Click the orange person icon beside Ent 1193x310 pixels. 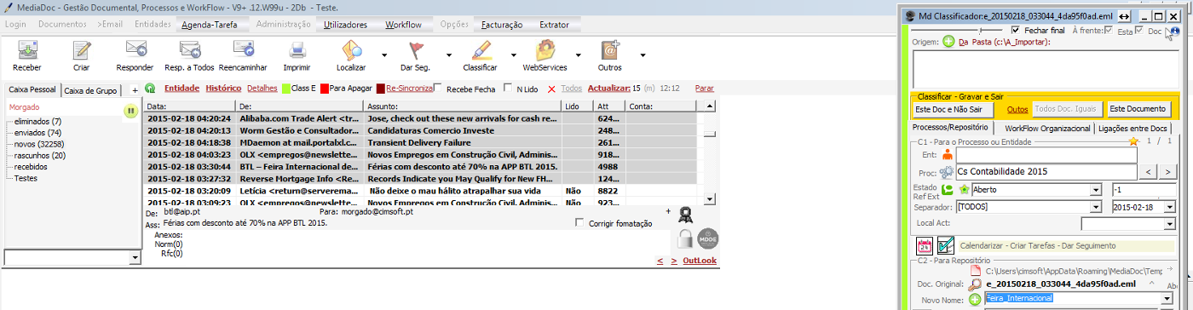coord(947,155)
